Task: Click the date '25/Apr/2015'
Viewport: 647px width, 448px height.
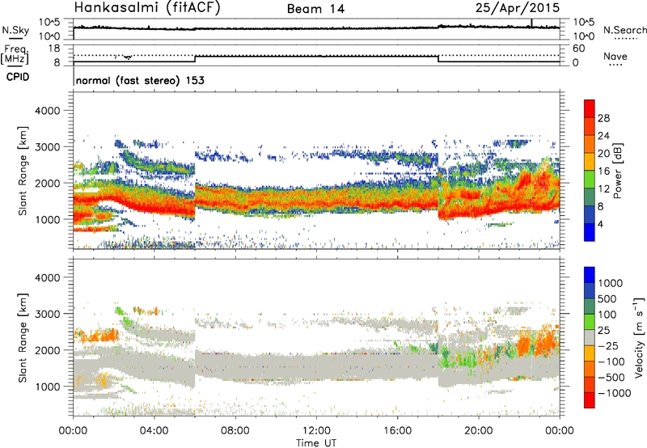Action: click(518, 7)
